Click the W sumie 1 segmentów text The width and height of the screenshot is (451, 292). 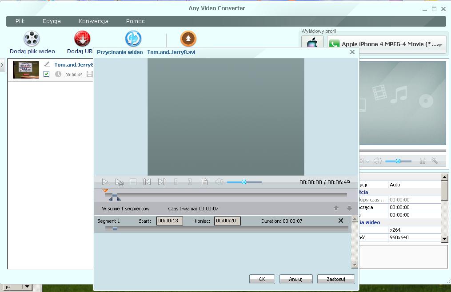tap(126, 209)
